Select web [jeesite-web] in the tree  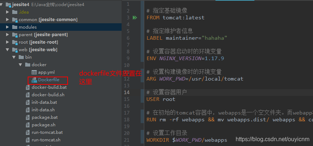point(38,50)
